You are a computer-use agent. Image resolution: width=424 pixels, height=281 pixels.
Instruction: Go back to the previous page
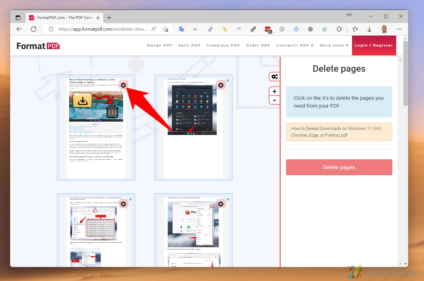(19, 29)
